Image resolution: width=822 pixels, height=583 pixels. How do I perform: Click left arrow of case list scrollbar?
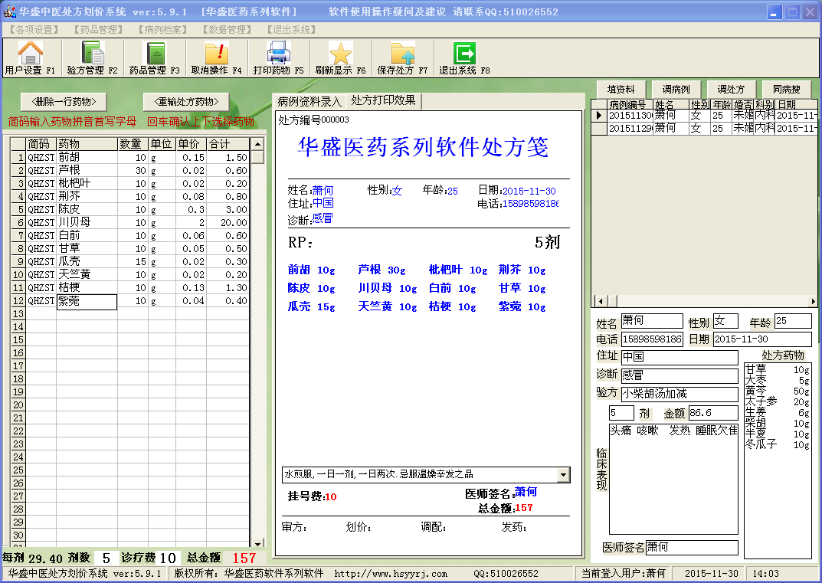click(600, 301)
